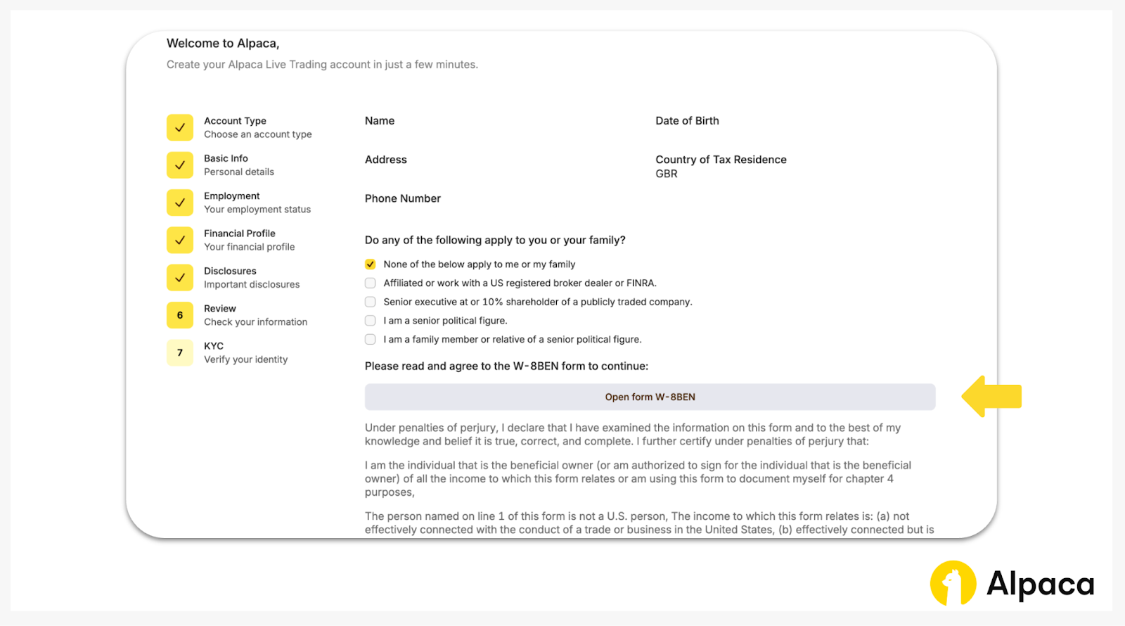Viewport: 1125px width, 626px height.
Task: Jump to the Review step label
Action: [220, 309]
